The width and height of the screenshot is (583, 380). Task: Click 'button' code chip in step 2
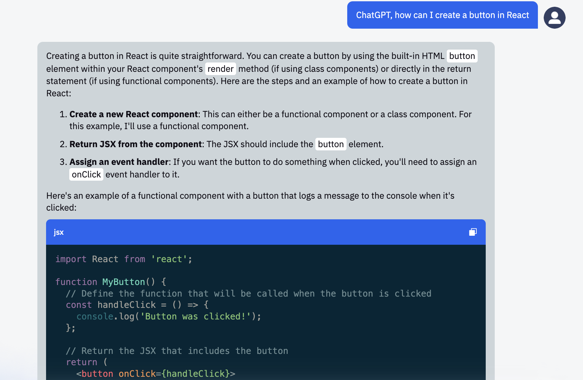[330, 144]
